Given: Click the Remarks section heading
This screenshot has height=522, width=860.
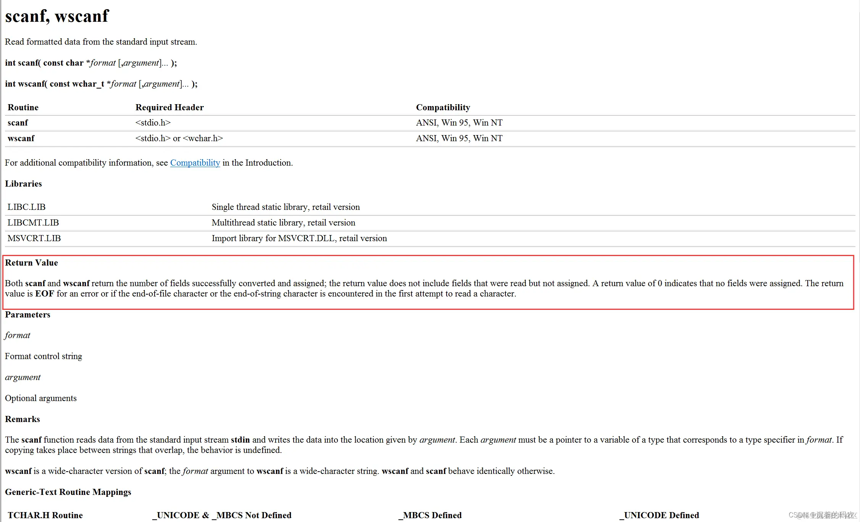Looking at the screenshot, I should tap(22, 419).
